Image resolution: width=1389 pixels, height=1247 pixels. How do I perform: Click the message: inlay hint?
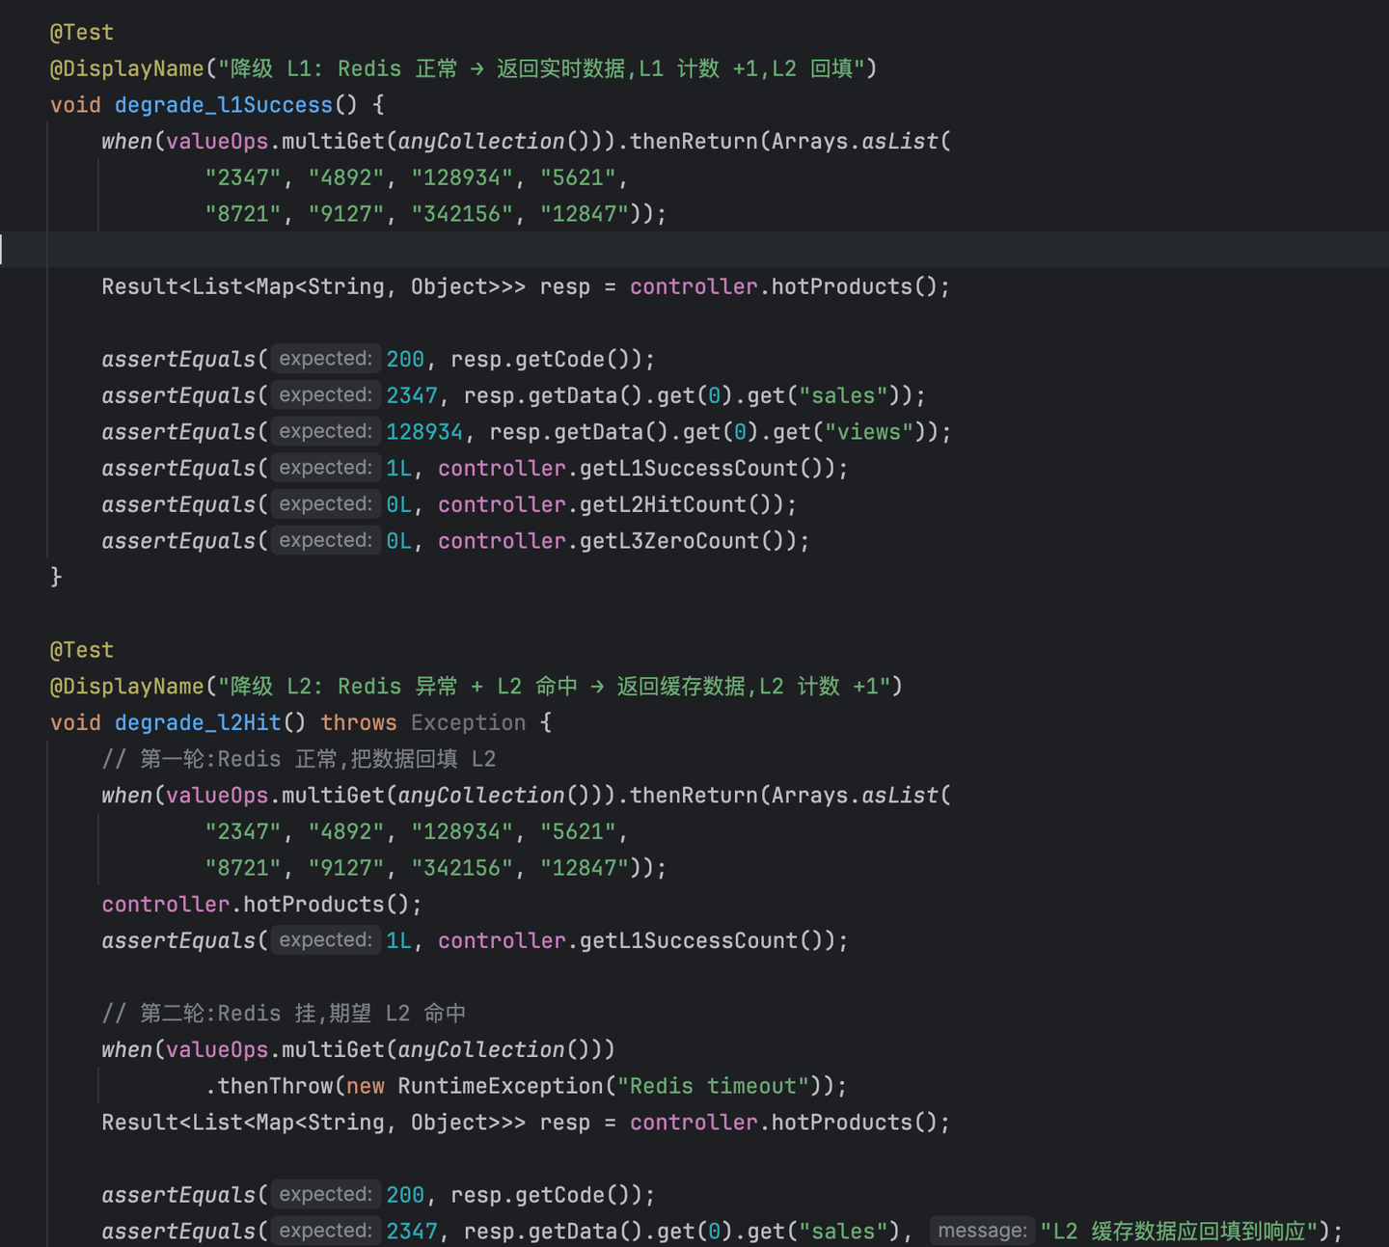click(982, 1231)
